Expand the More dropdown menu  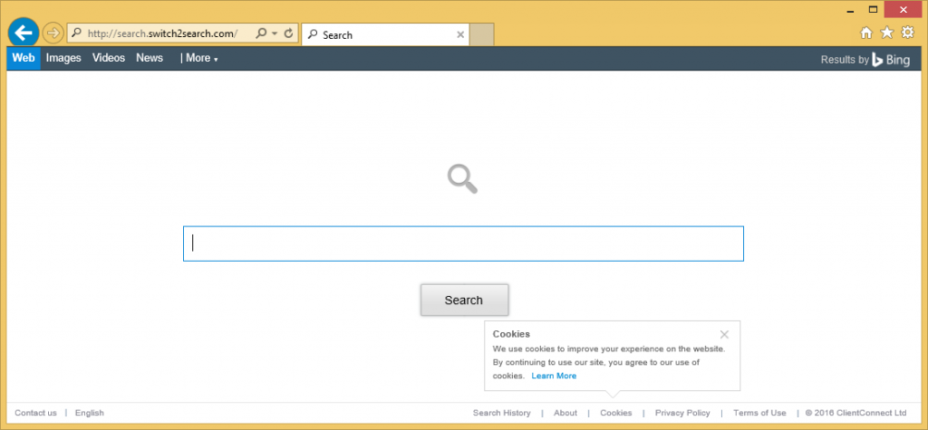(x=200, y=58)
